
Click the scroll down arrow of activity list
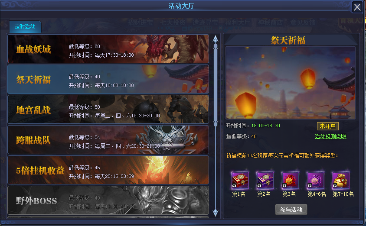tap(216, 213)
